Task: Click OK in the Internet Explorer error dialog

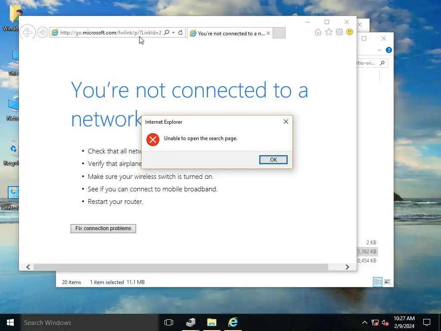Action: pos(273,159)
